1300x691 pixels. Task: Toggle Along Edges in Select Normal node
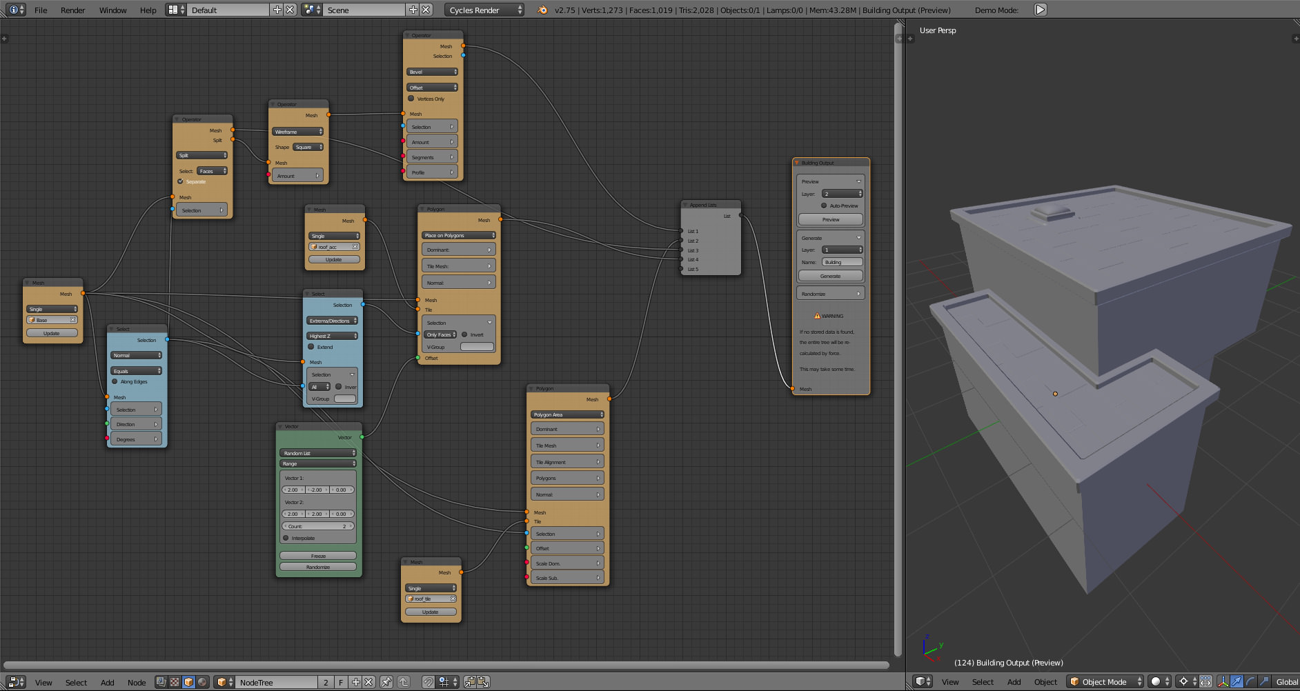(115, 381)
